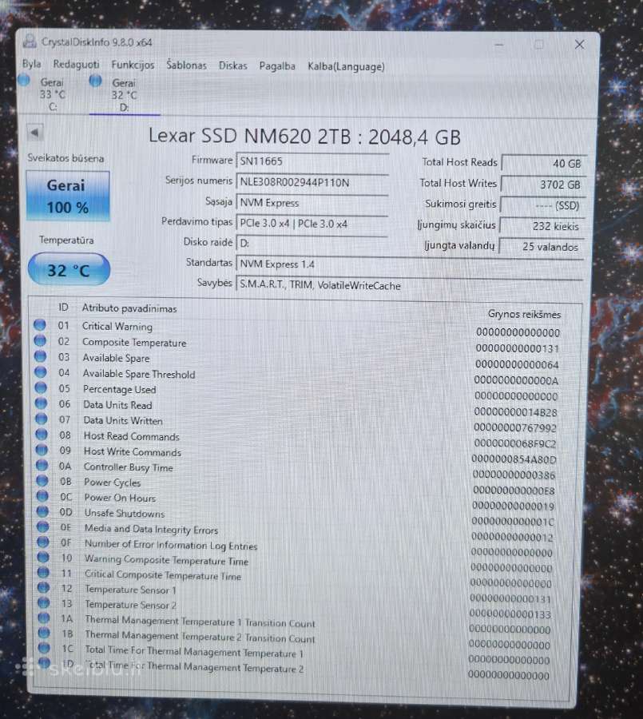Screen dimensions: 643x719
Task: Click the status icon for Composite Temperature
Action: [x=40, y=340]
